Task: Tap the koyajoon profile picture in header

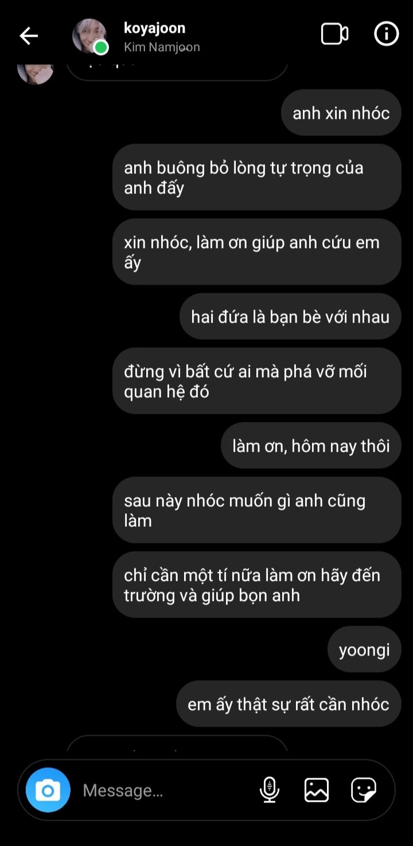Action: (x=90, y=36)
